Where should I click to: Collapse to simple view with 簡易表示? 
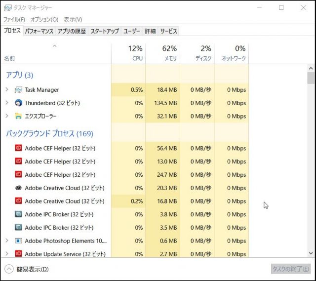(x=28, y=269)
